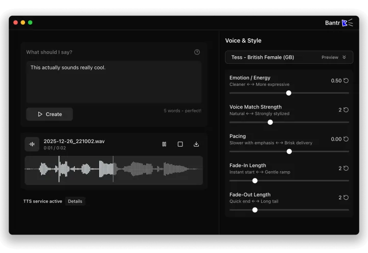Viewport: 368px width, 253px height.
Task: Click the 'What should I say?' label
Action: tap(49, 52)
